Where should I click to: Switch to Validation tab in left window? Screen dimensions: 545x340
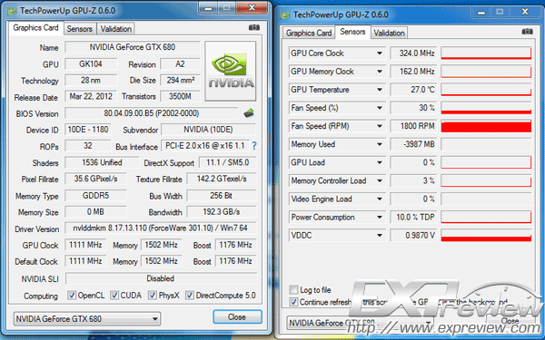pyautogui.click(x=115, y=29)
